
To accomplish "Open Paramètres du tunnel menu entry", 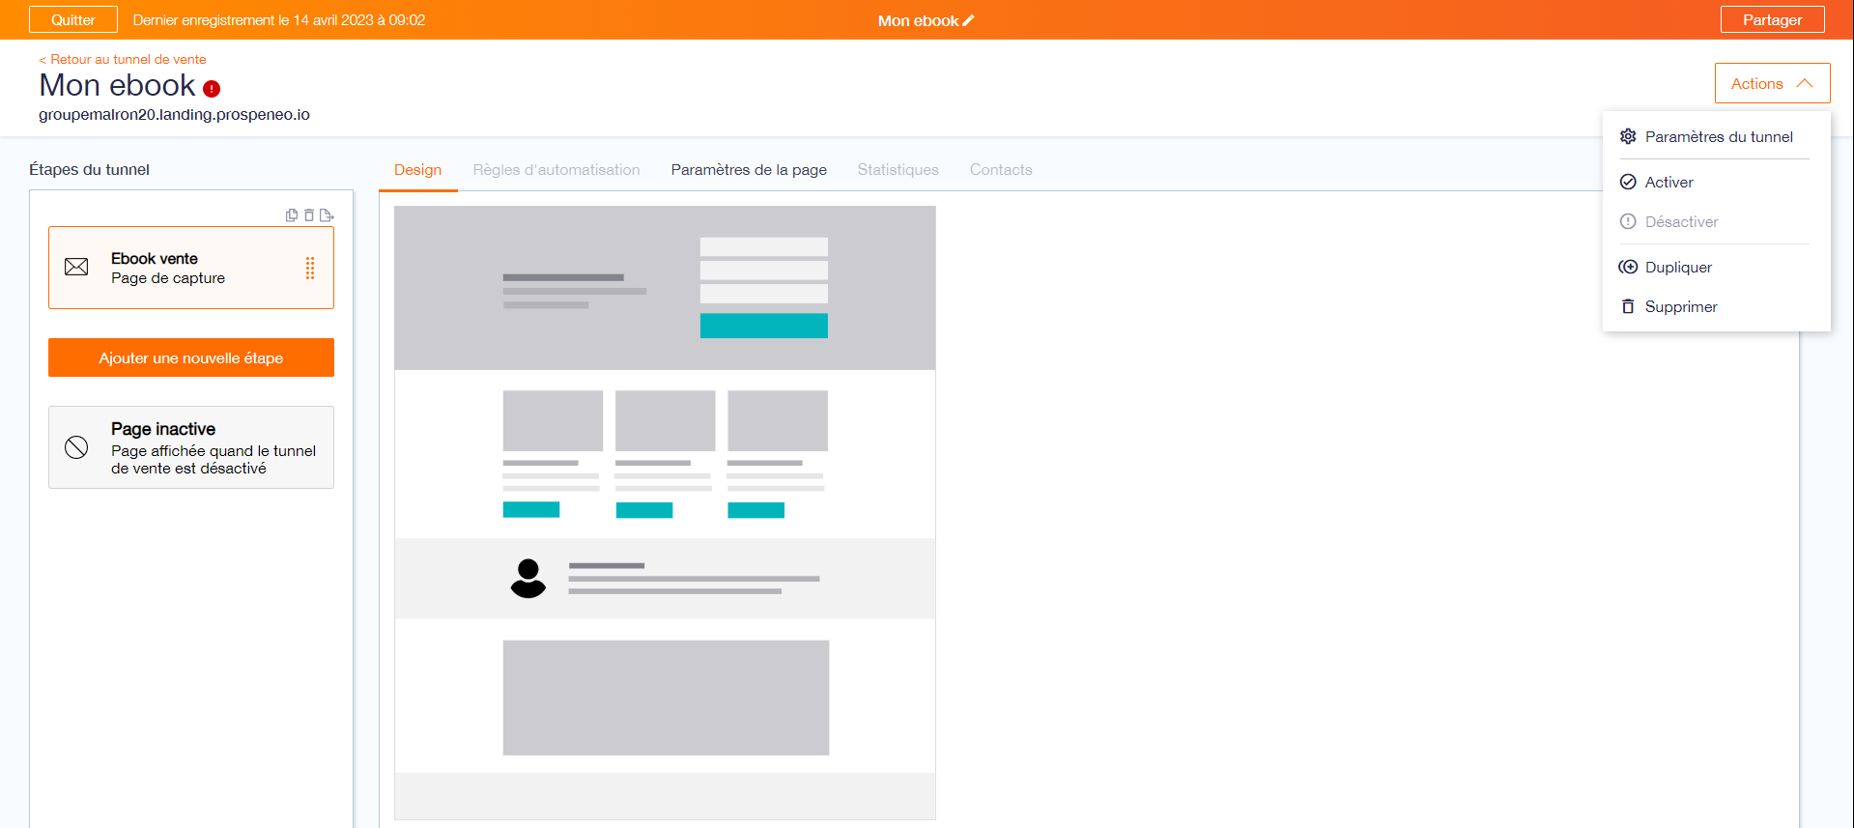I will pos(1716,136).
